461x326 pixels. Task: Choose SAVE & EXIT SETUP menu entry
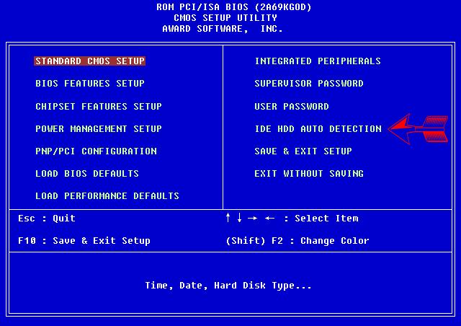pyautogui.click(x=303, y=151)
